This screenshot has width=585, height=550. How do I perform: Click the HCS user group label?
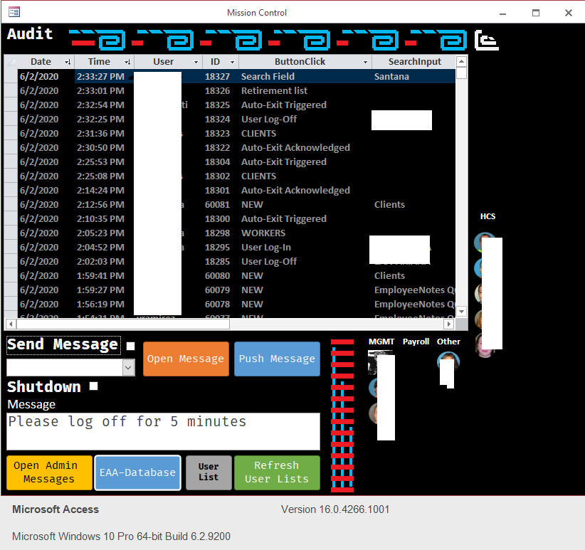487,216
